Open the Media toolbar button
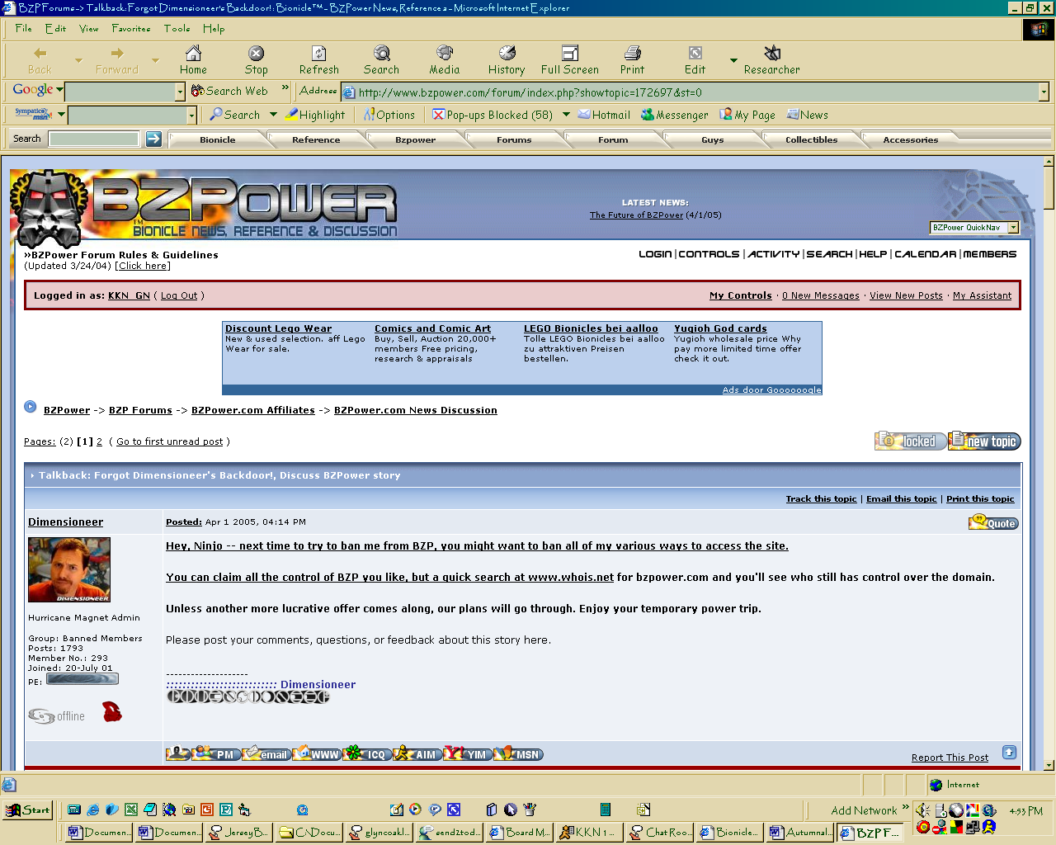 [445, 61]
